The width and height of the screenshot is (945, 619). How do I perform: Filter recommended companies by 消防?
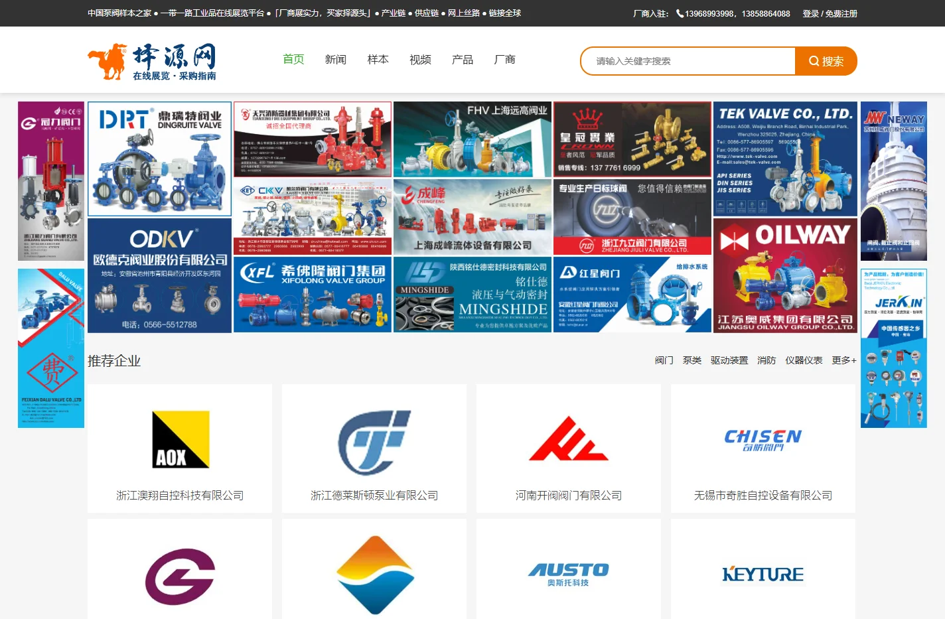[766, 360]
